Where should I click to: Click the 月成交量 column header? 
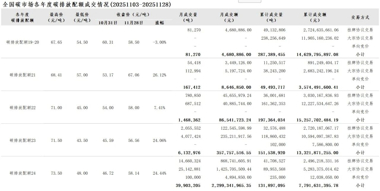point(188,17)
